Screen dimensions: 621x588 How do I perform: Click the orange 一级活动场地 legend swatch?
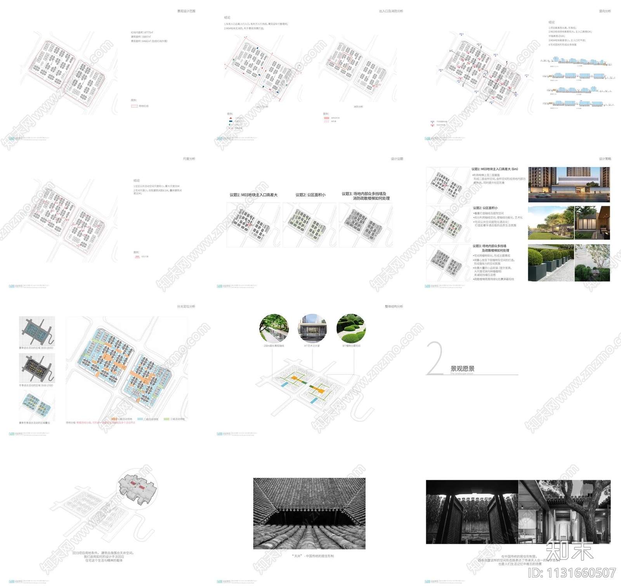point(114,419)
